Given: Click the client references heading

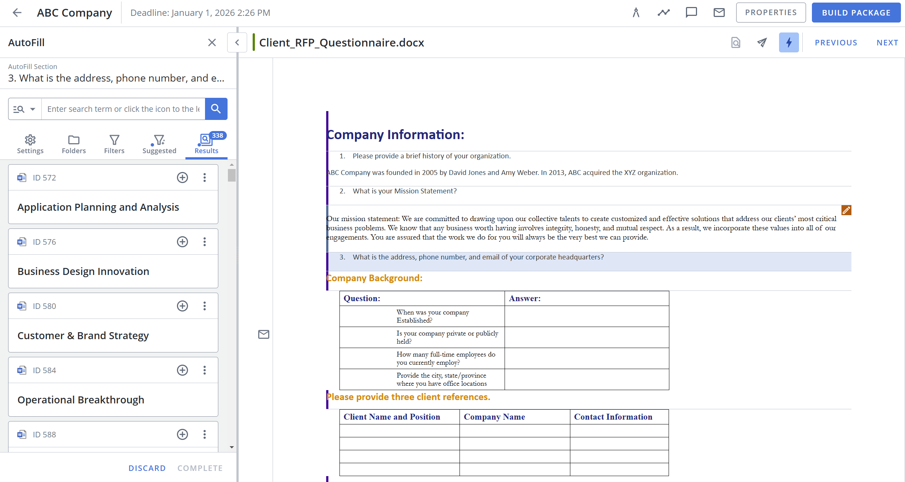Looking at the screenshot, I should [x=408, y=397].
